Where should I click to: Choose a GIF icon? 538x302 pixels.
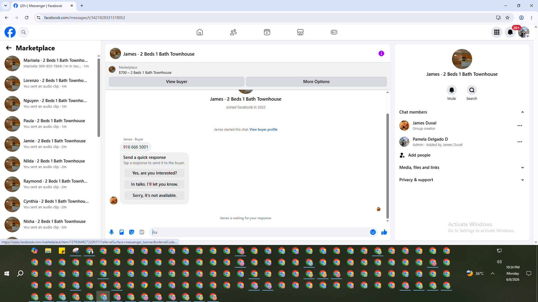[x=142, y=232]
